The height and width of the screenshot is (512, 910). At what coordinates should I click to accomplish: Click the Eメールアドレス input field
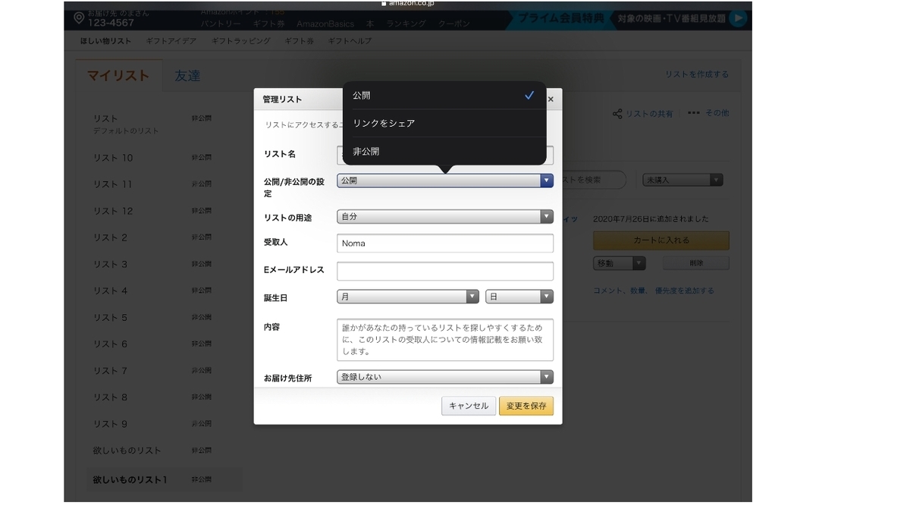coord(445,271)
